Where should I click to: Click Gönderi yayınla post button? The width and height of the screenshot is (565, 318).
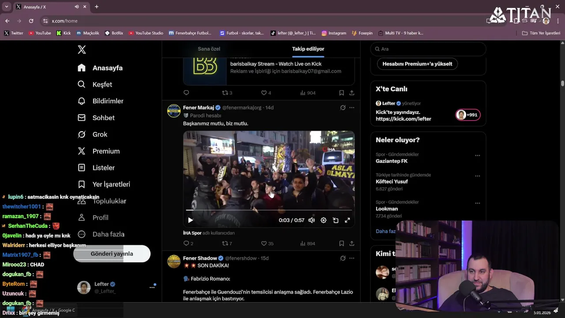click(112, 254)
